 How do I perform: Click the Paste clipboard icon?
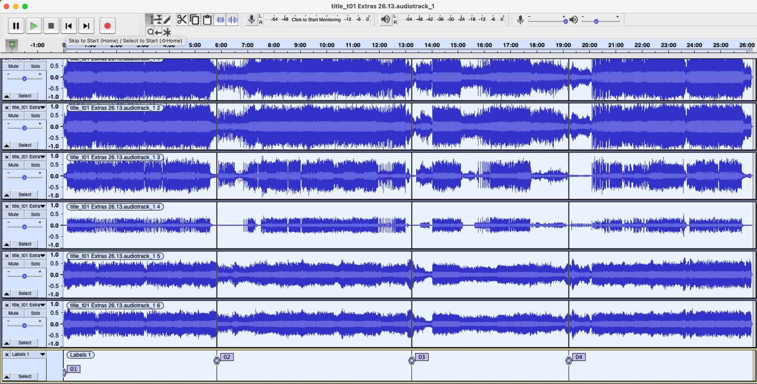(x=207, y=19)
